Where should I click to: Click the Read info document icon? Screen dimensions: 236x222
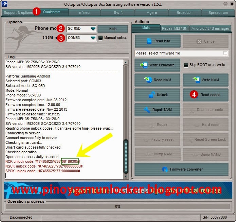pos(149,41)
